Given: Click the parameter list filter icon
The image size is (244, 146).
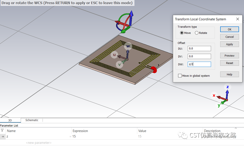Looking at the screenshot, I should tap(2, 130).
